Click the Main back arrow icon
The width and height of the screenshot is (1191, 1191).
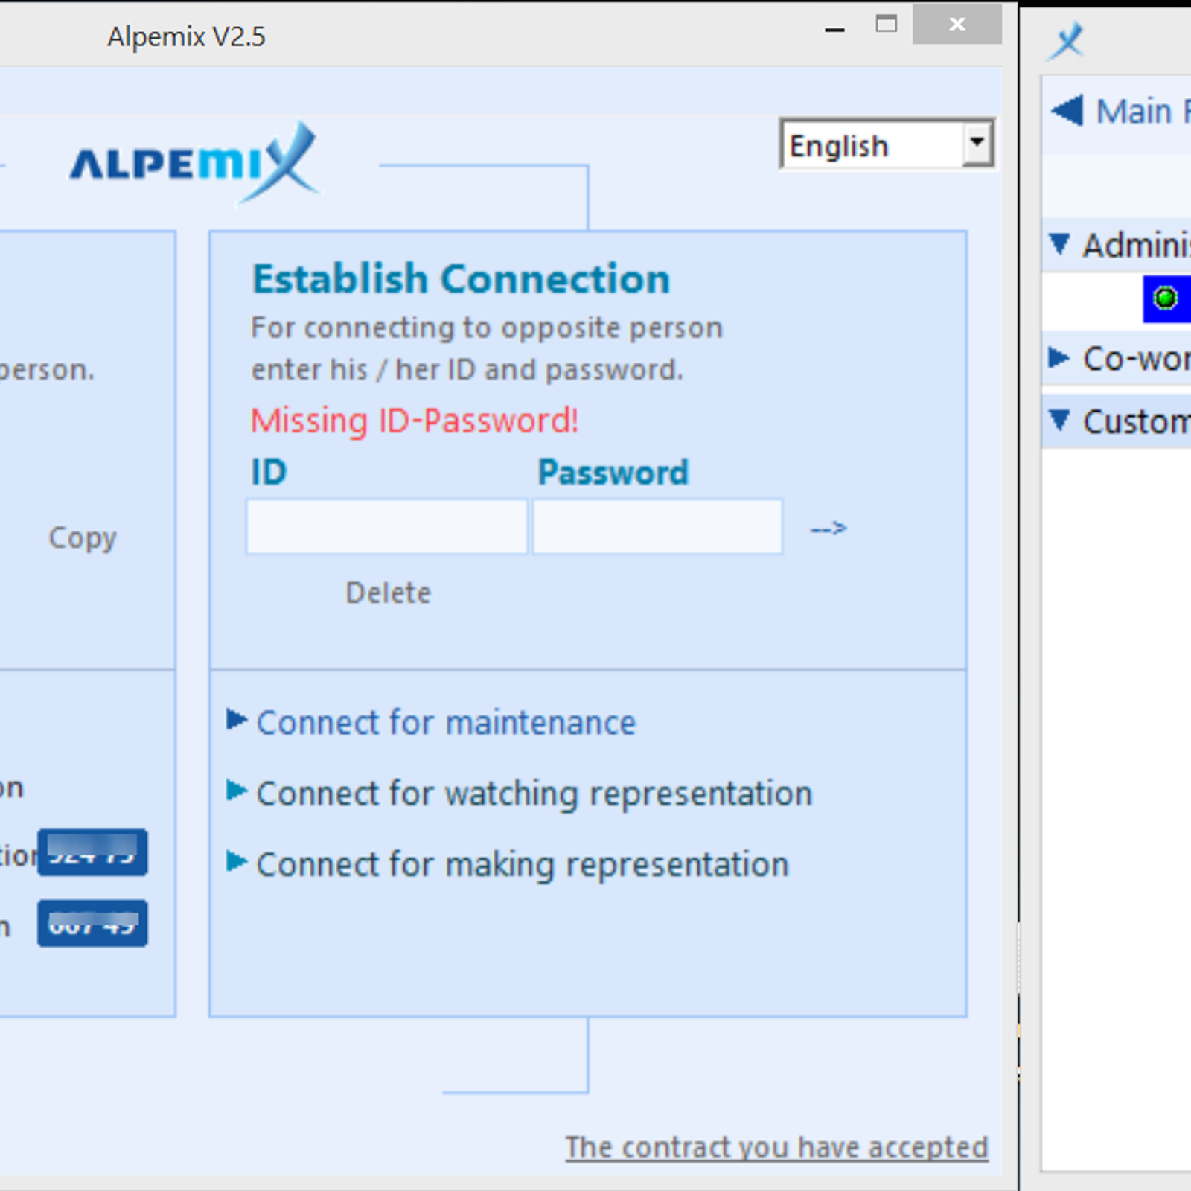tap(1067, 111)
